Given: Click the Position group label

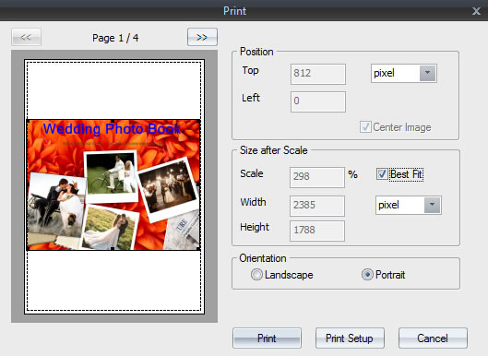Looking at the screenshot, I should (256, 52).
